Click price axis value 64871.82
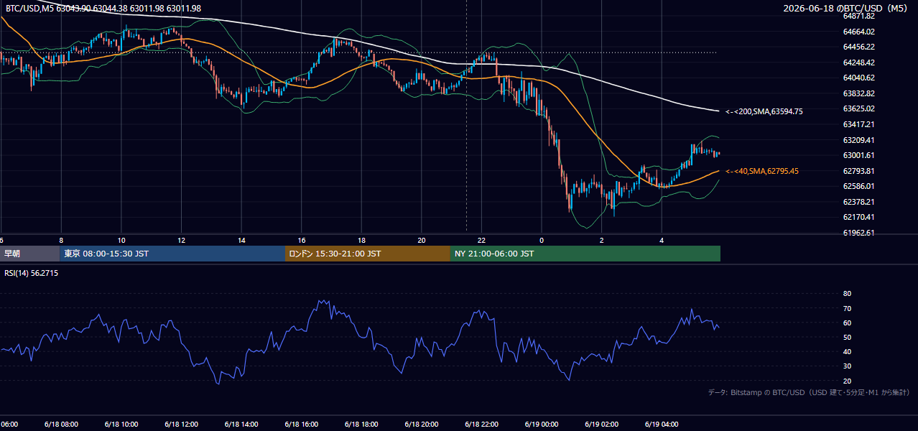This screenshot has width=918, height=431. point(858,15)
